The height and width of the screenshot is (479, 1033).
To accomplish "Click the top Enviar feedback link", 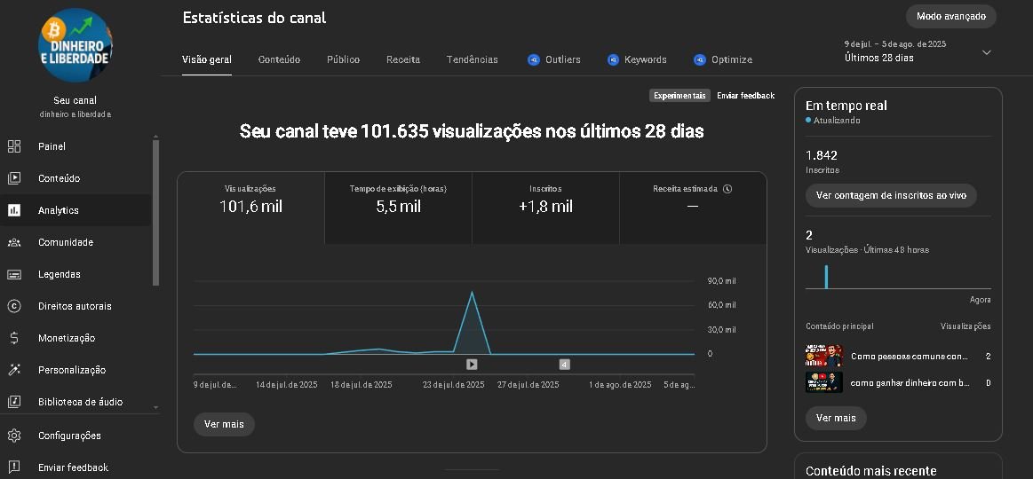I will 746,96.
